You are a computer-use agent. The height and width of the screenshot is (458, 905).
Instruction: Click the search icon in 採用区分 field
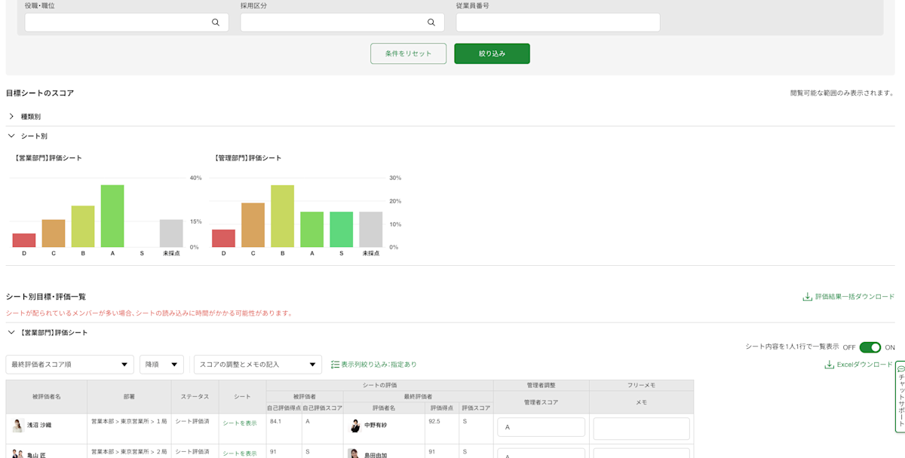[x=431, y=22]
